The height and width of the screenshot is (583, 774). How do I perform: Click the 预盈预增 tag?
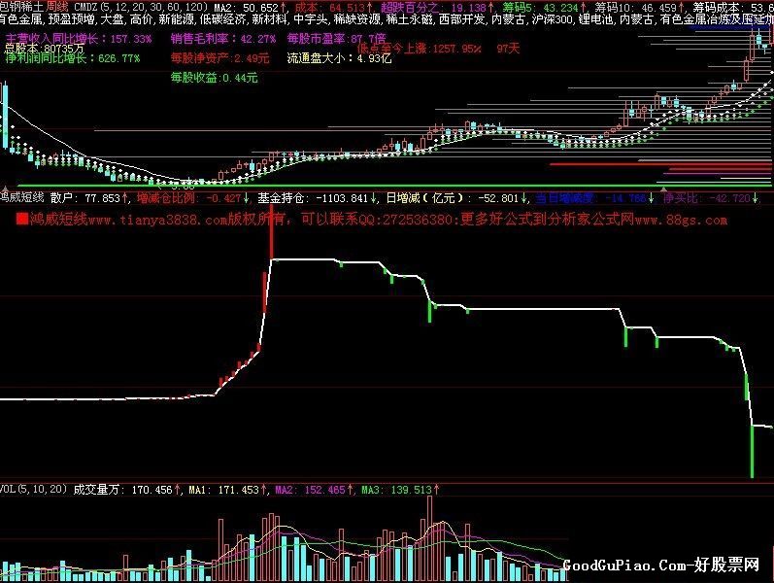coord(70,19)
